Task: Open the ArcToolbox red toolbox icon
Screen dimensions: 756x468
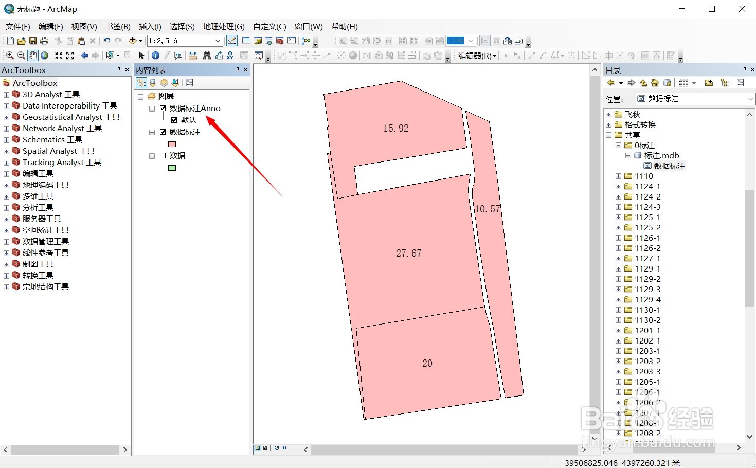Action: point(280,41)
